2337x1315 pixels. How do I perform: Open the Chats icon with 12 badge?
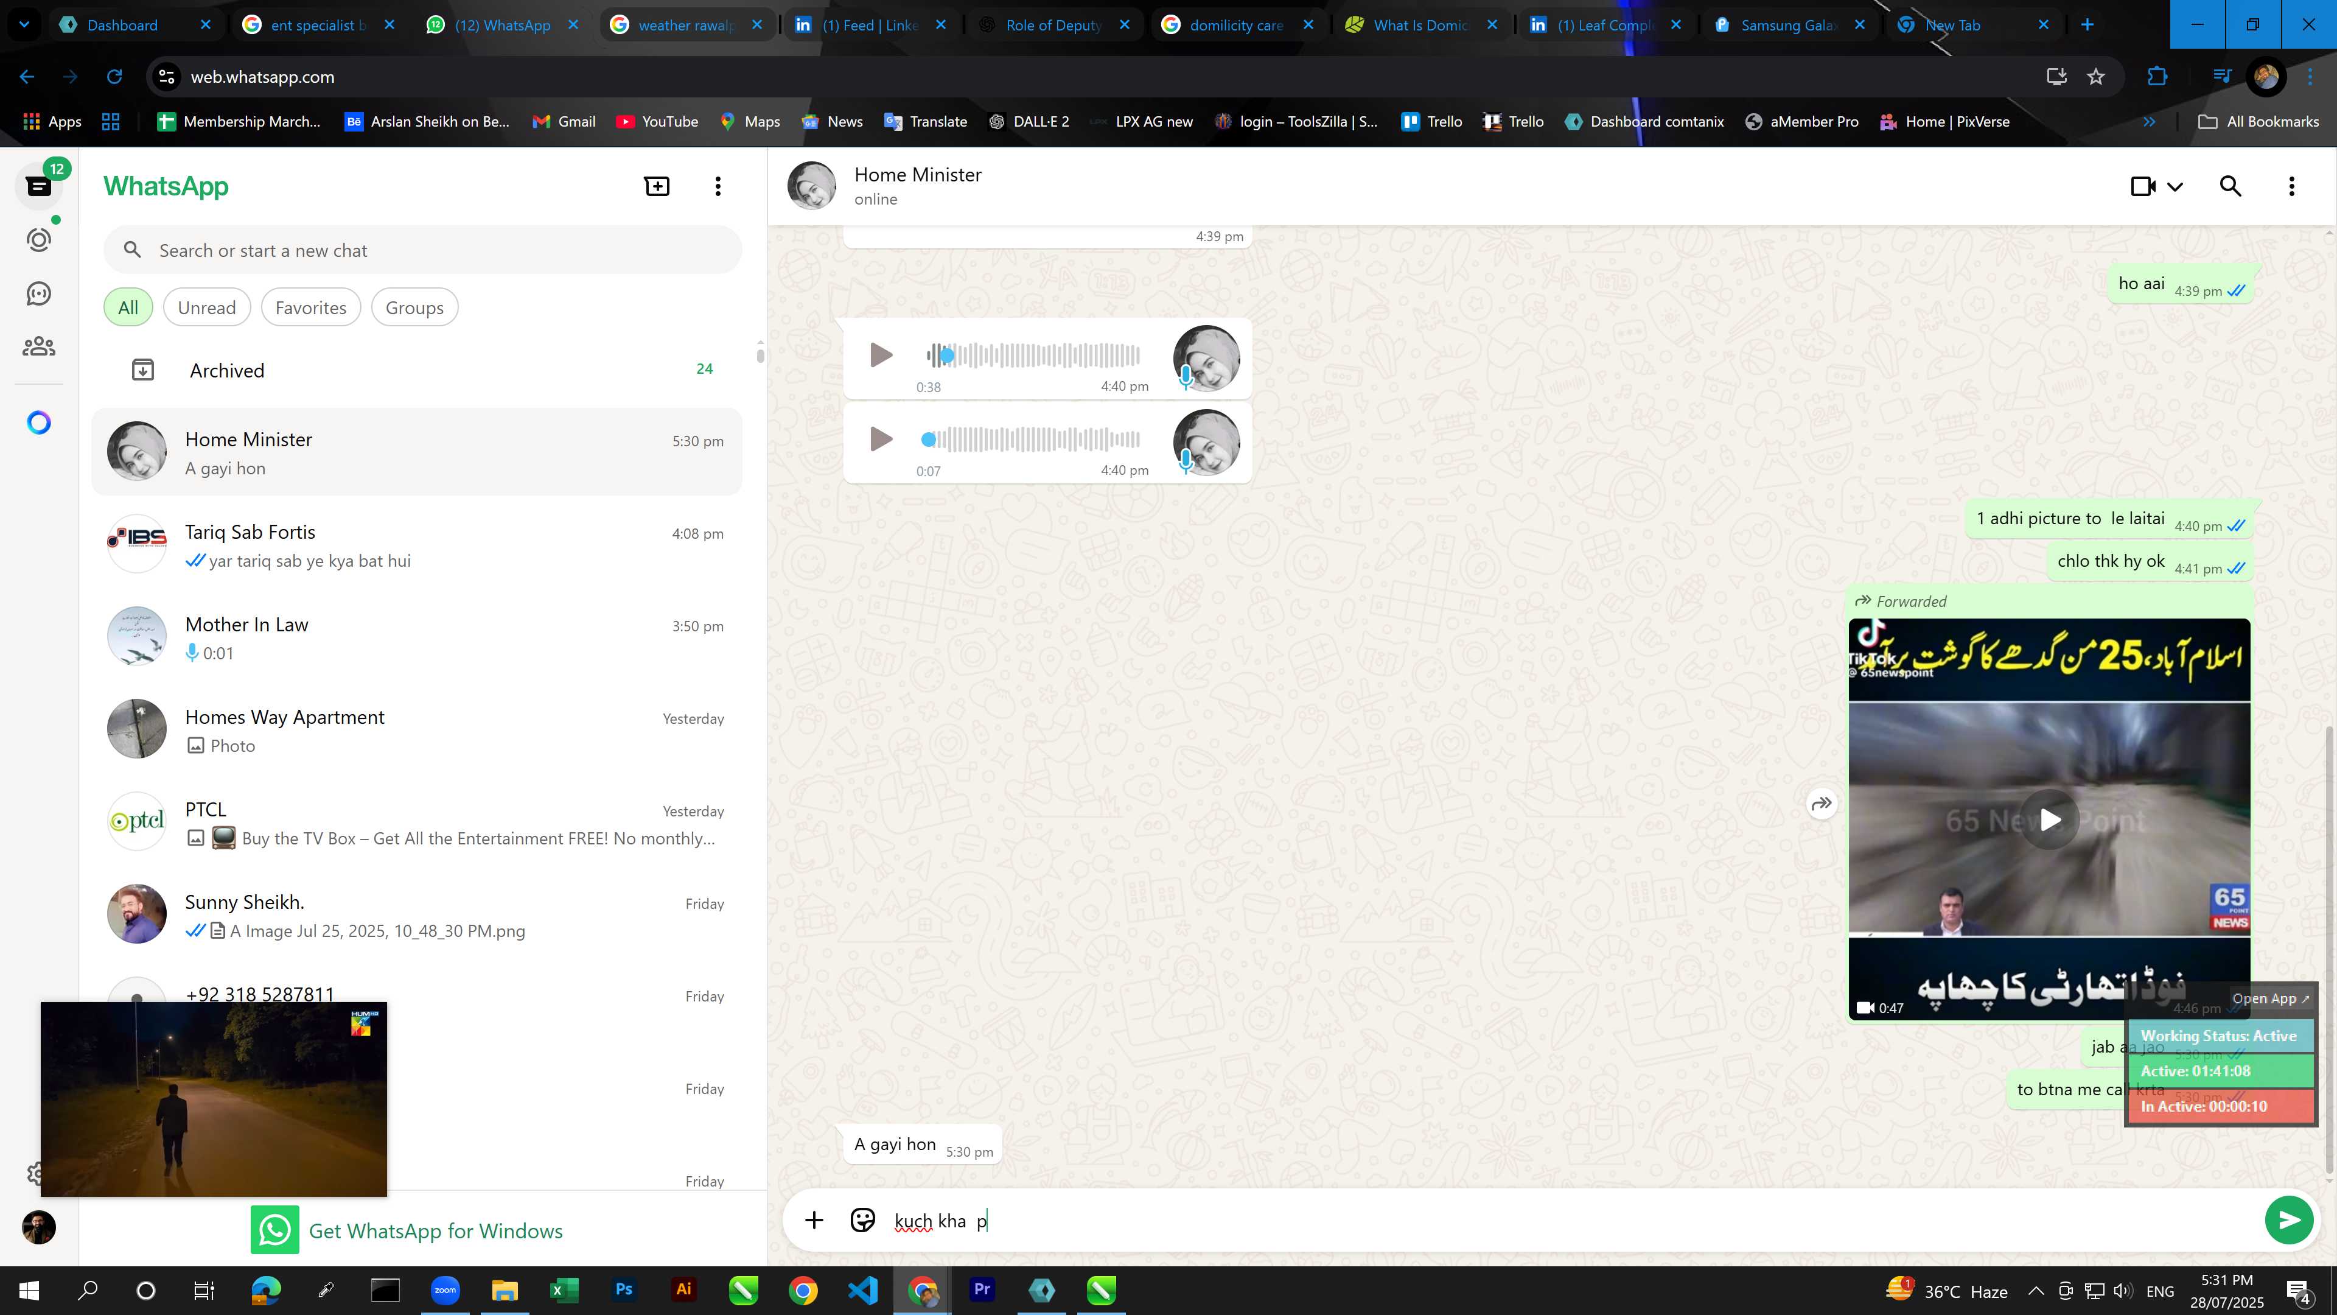[x=38, y=186]
